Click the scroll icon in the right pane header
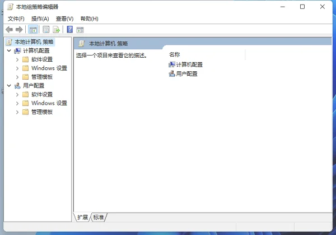 [82, 44]
